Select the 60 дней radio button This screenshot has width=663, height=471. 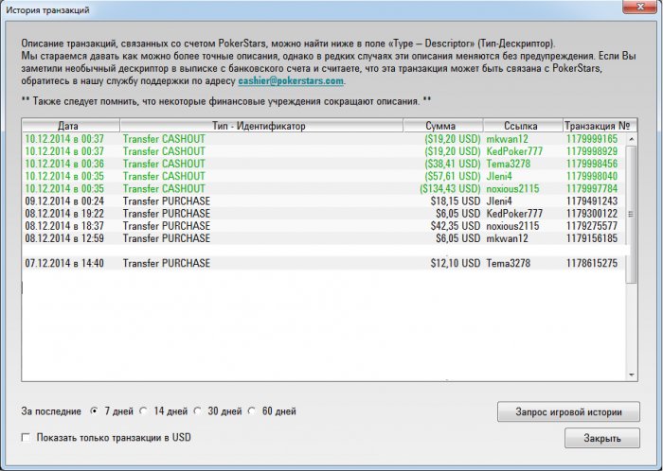[x=252, y=410]
